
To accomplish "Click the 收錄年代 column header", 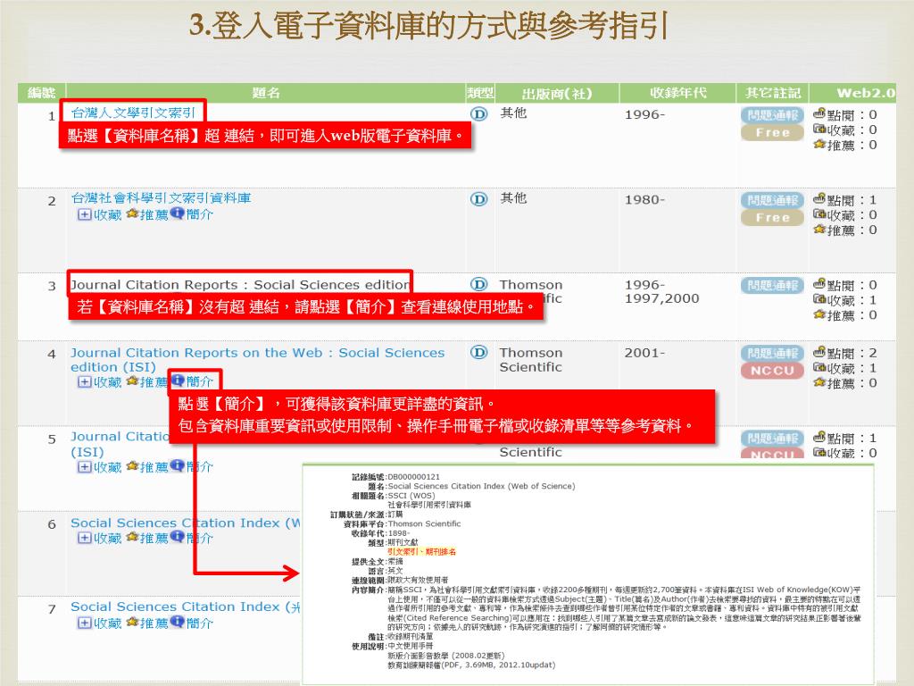I will point(677,93).
